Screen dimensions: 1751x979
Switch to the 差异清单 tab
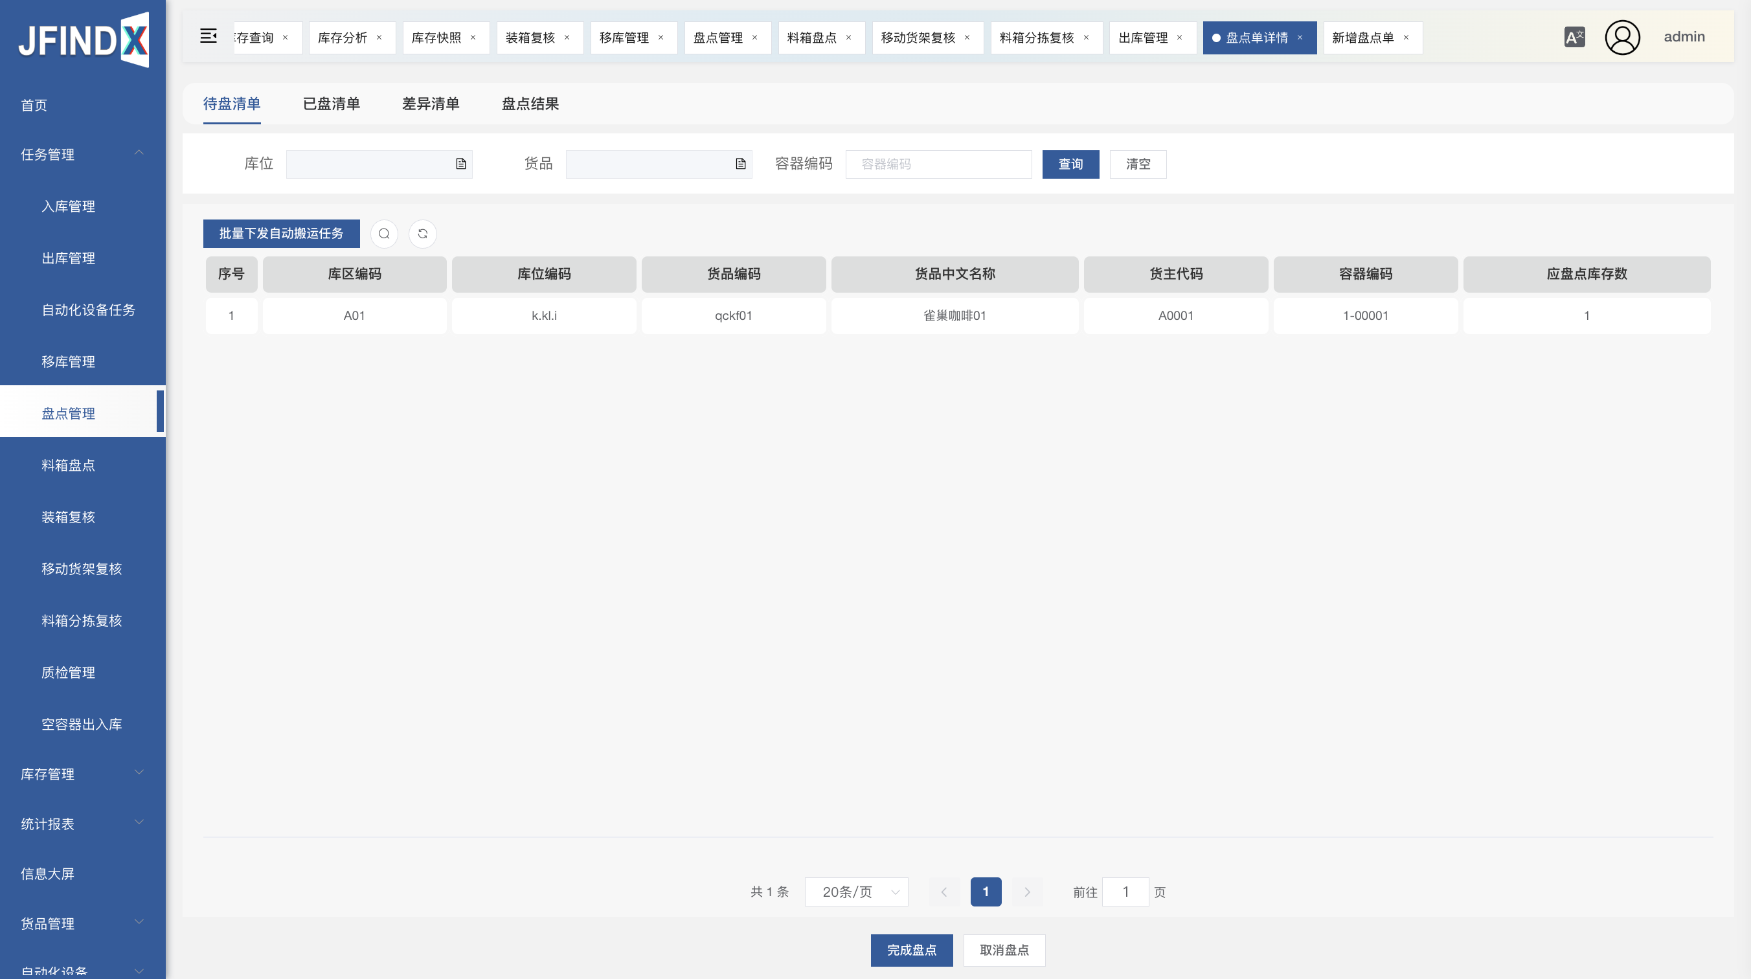[x=430, y=104]
